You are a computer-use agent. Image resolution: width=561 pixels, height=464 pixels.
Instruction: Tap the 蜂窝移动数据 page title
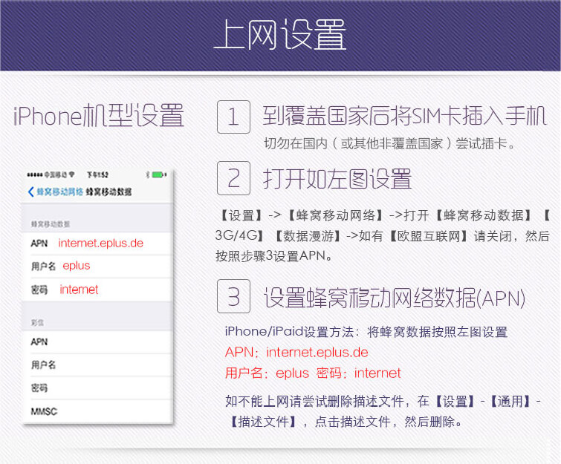point(108,192)
